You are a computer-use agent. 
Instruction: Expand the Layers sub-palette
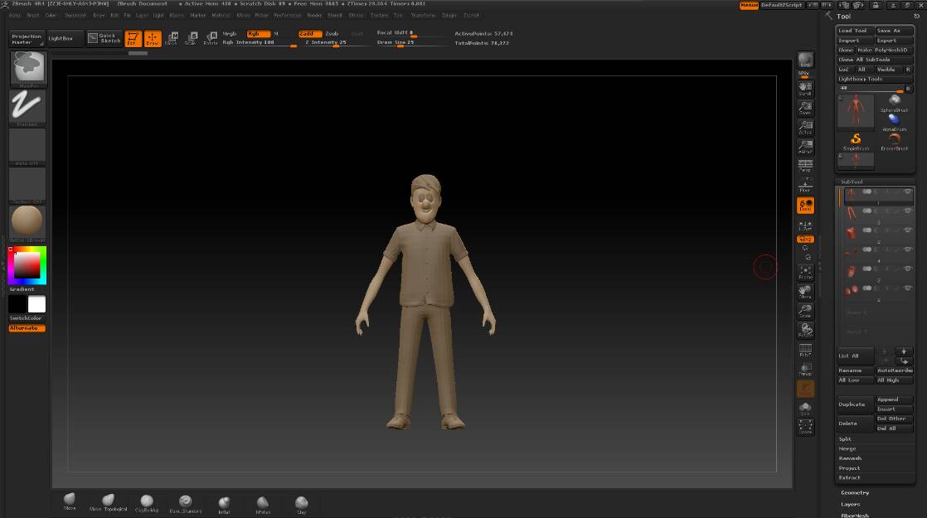(x=851, y=504)
